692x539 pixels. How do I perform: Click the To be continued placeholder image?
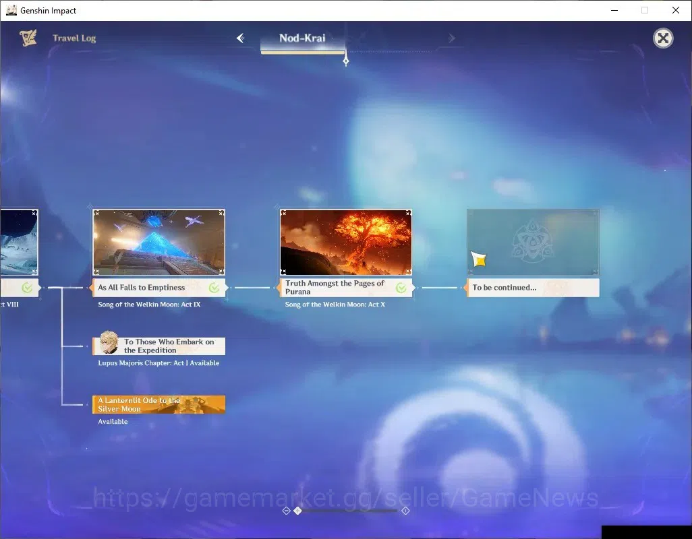tap(533, 242)
